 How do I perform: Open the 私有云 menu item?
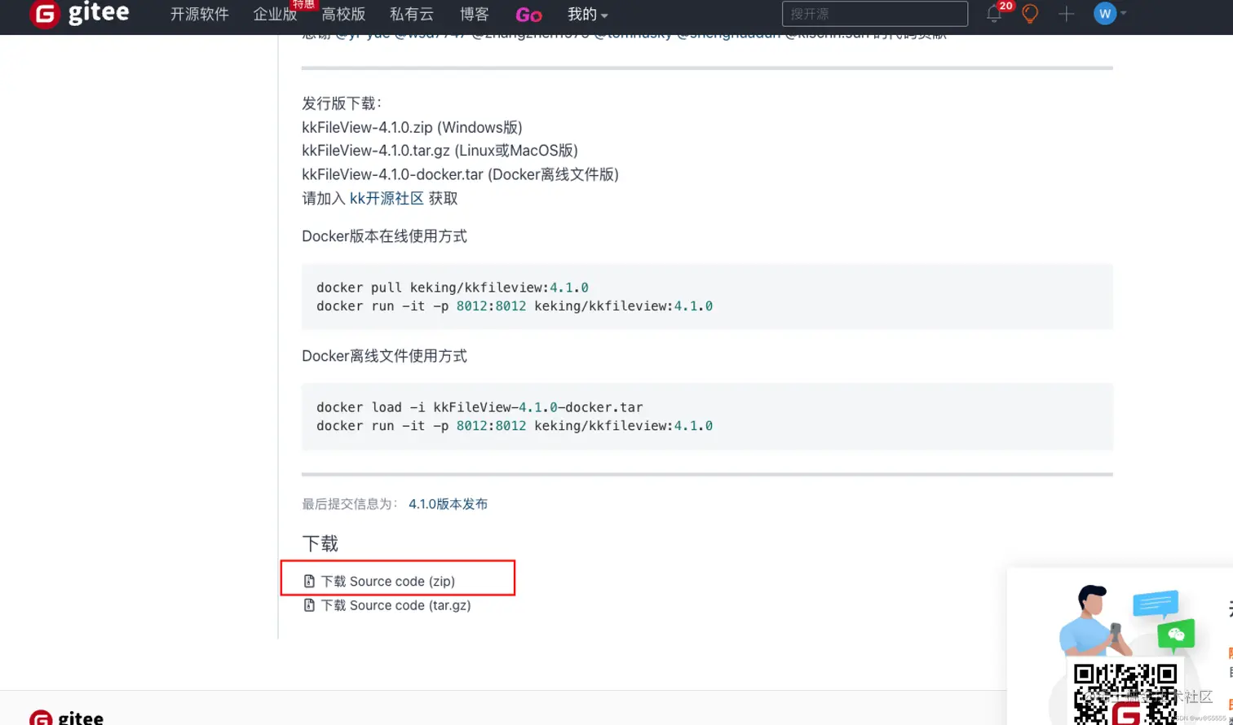[x=413, y=15]
